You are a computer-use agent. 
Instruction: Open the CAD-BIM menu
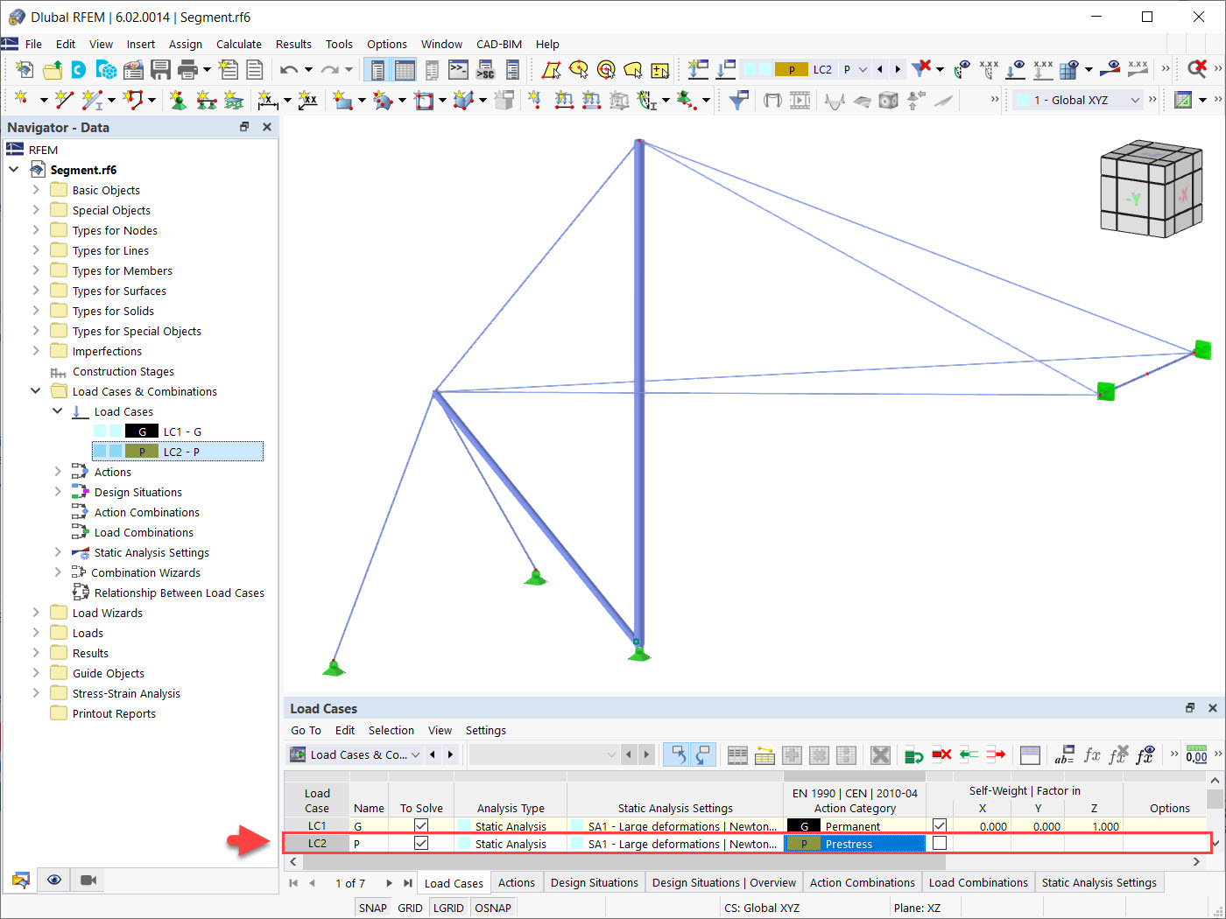pyautogui.click(x=499, y=44)
